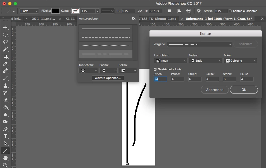This screenshot has width=266, height=168.
Task: Open the stroke type dropdown in options bar
Action: pyautogui.click(x=108, y=11)
